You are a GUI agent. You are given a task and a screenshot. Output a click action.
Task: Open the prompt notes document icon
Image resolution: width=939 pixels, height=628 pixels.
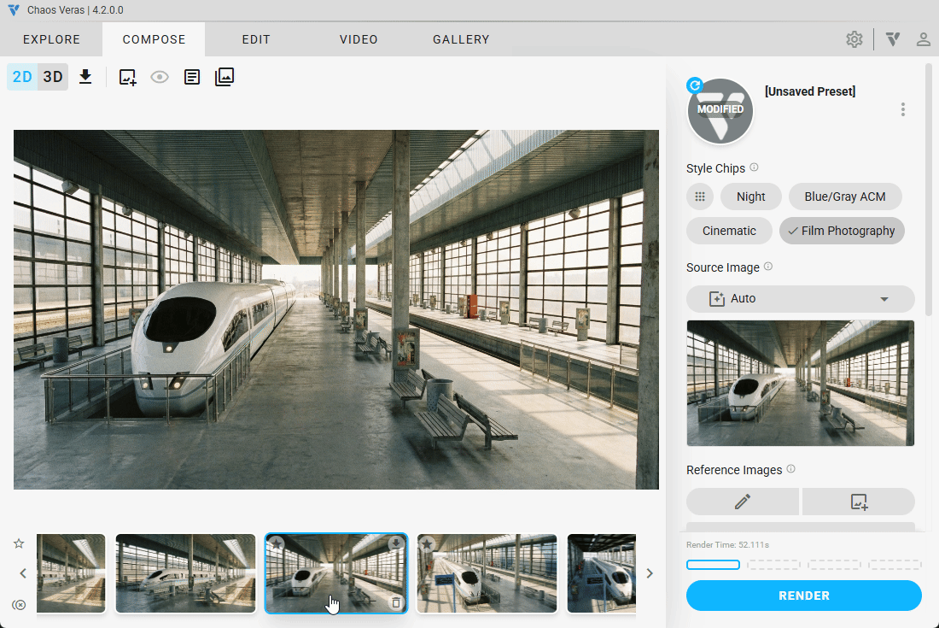(193, 77)
